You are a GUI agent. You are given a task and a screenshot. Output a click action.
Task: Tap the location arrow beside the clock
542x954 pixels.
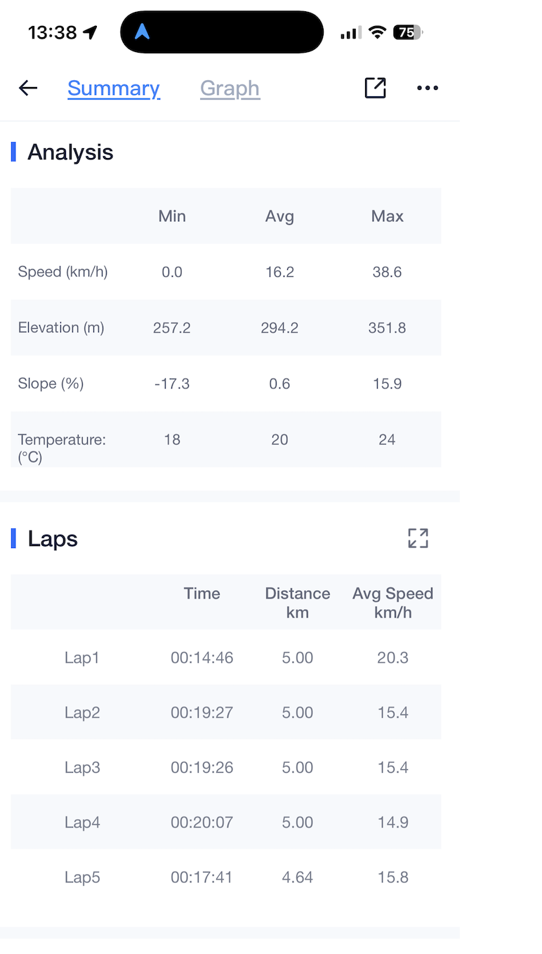(90, 32)
